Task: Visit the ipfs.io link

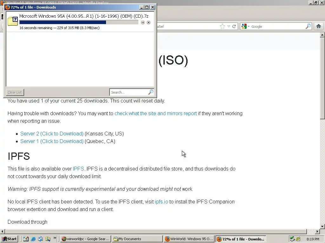Action: pyautogui.click(x=162, y=202)
